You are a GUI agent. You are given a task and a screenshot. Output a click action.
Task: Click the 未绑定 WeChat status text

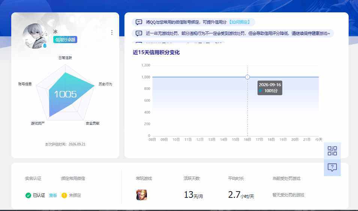coord(75,195)
